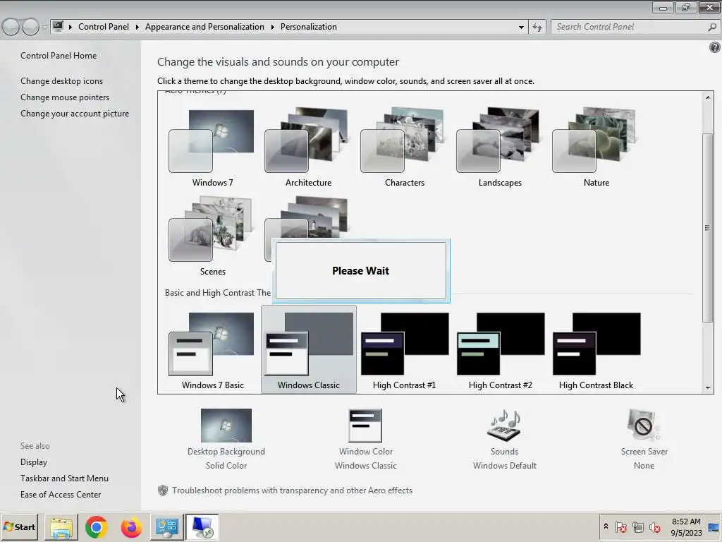Open Window Color settings icon
The image size is (722, 542).
point(366,426)
